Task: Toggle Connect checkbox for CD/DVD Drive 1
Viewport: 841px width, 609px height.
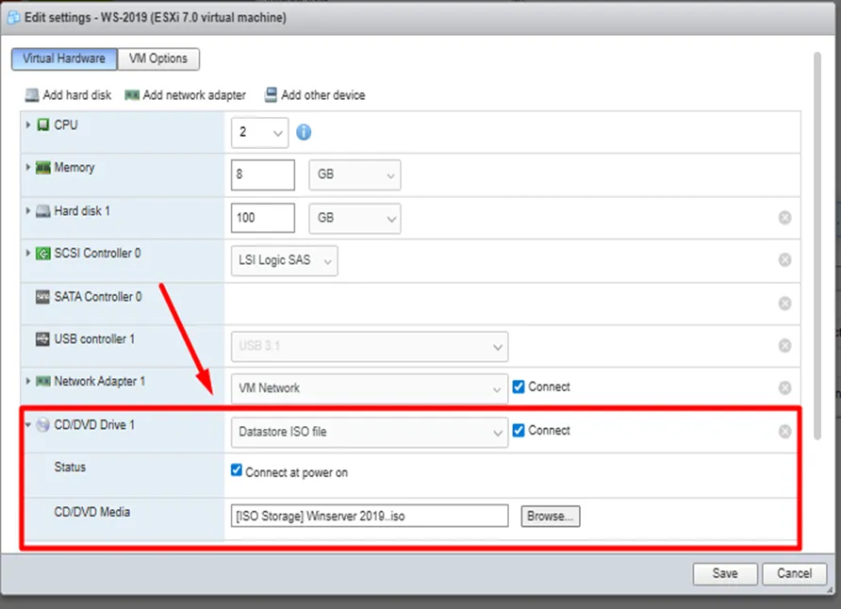Action: click(x=519, y=430)
